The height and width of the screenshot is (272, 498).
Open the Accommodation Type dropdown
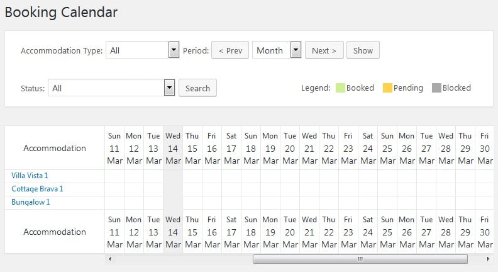[x=143, y=50]
